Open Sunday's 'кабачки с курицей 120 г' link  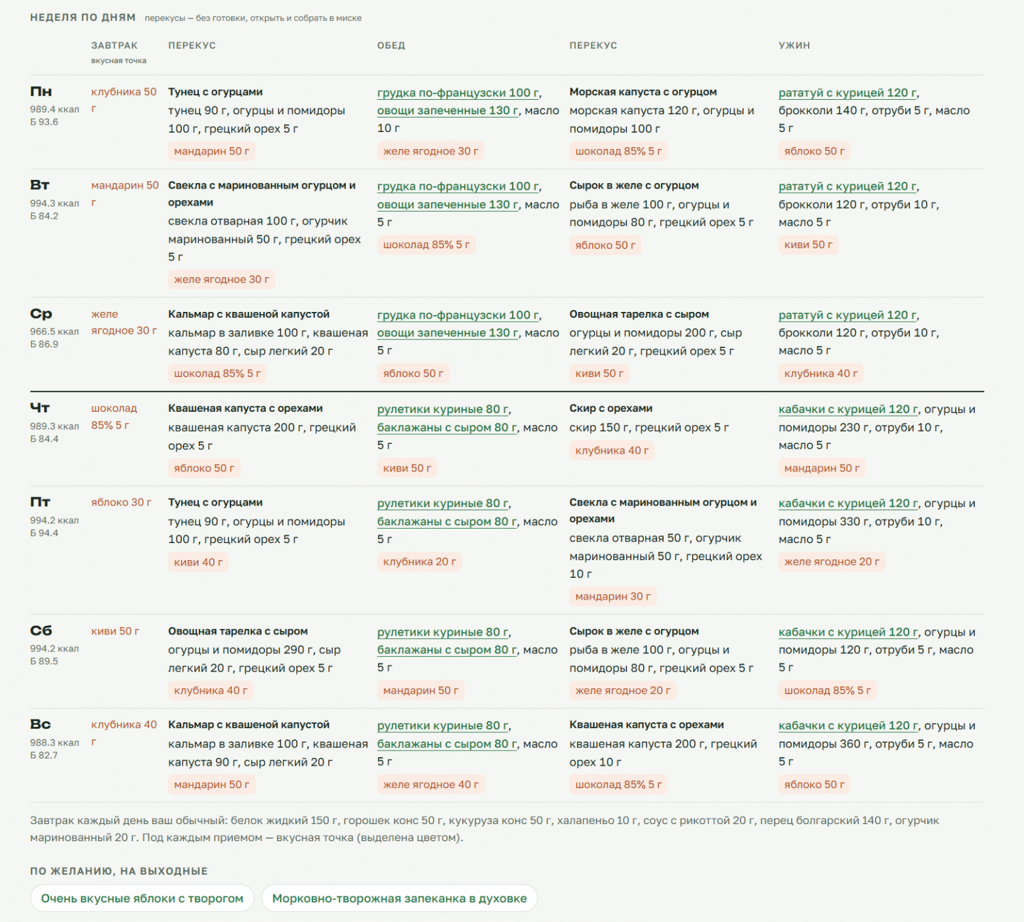tap(848, 726)
